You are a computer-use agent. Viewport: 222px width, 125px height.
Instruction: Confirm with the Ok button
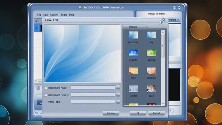coord(138,113)
